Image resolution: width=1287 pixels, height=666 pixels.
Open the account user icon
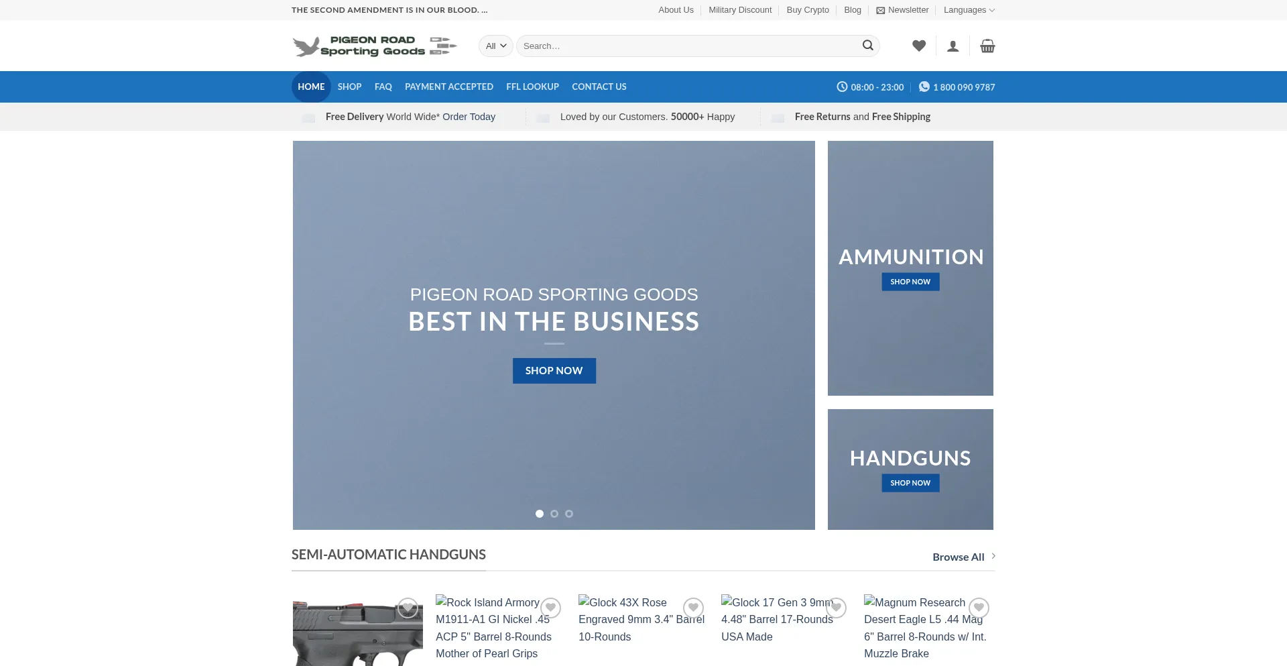[x=953, y=46]
